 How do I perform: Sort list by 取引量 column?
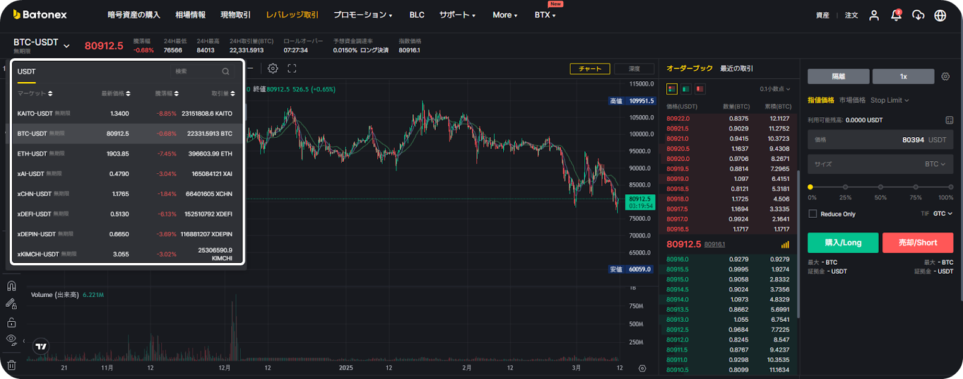point(223,93)
